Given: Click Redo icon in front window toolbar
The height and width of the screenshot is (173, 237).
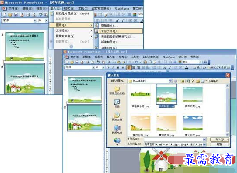Looking at the screenshot, I should (x=137, y=62).
